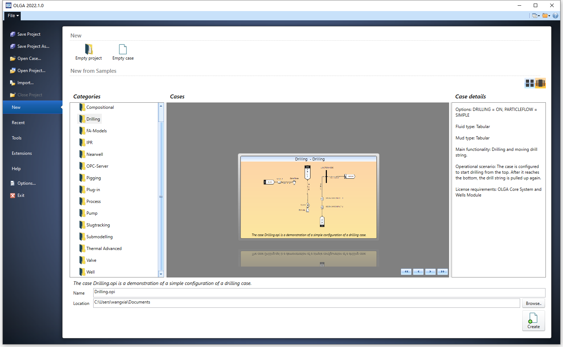Select the Nearwell category

(91, 154)
